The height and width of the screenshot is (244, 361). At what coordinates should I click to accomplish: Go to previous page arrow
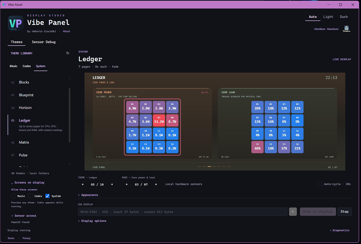pos(127,184)
